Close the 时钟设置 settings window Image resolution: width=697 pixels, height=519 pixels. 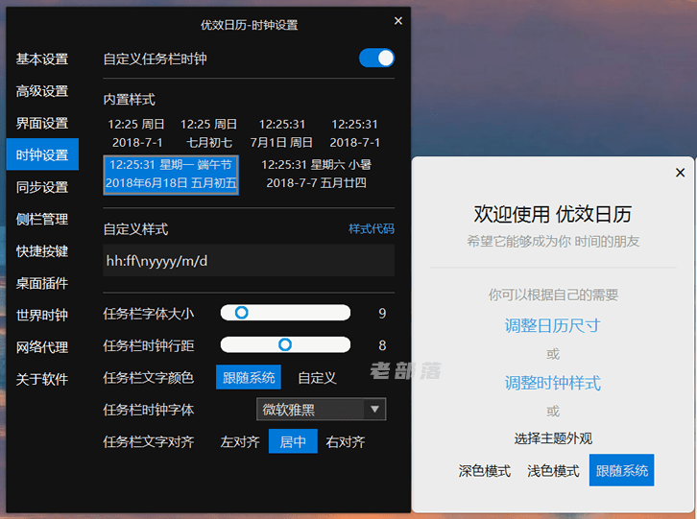click(398, 21)
